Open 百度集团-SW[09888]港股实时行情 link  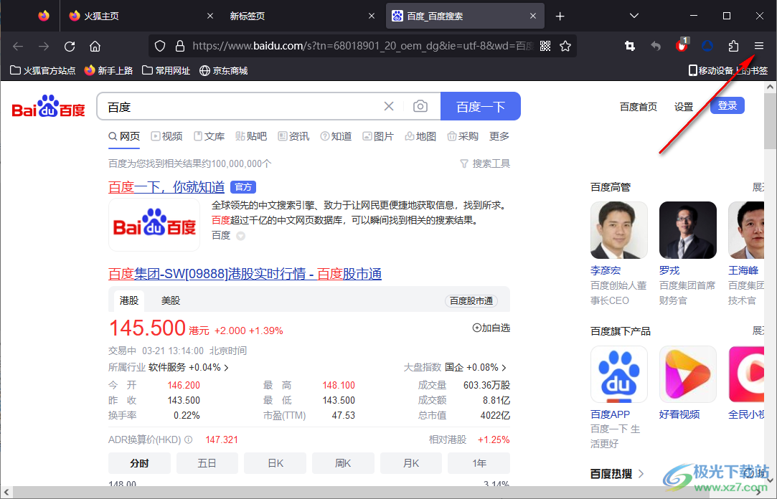coord(245,274)
